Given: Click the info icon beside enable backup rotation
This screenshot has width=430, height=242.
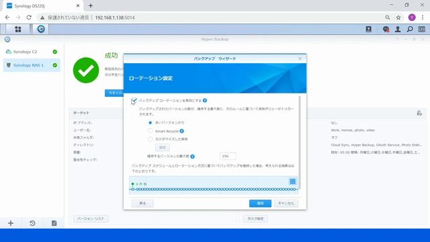Looking at the screenshot, I should coord(205,100).
